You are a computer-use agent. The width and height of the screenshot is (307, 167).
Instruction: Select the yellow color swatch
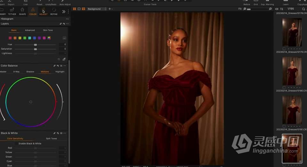(x=20, y=38)
